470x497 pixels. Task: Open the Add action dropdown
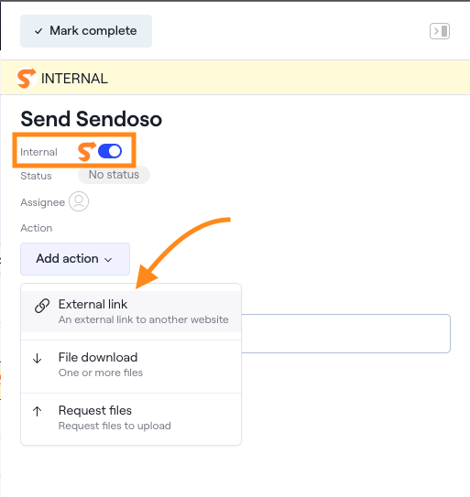(75, 259)
